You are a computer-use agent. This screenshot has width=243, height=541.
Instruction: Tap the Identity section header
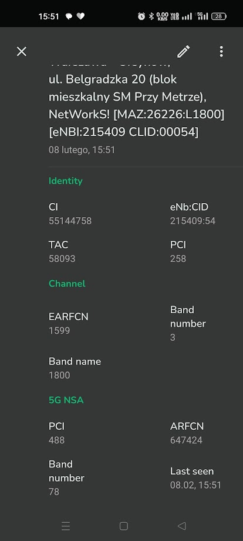66,181
